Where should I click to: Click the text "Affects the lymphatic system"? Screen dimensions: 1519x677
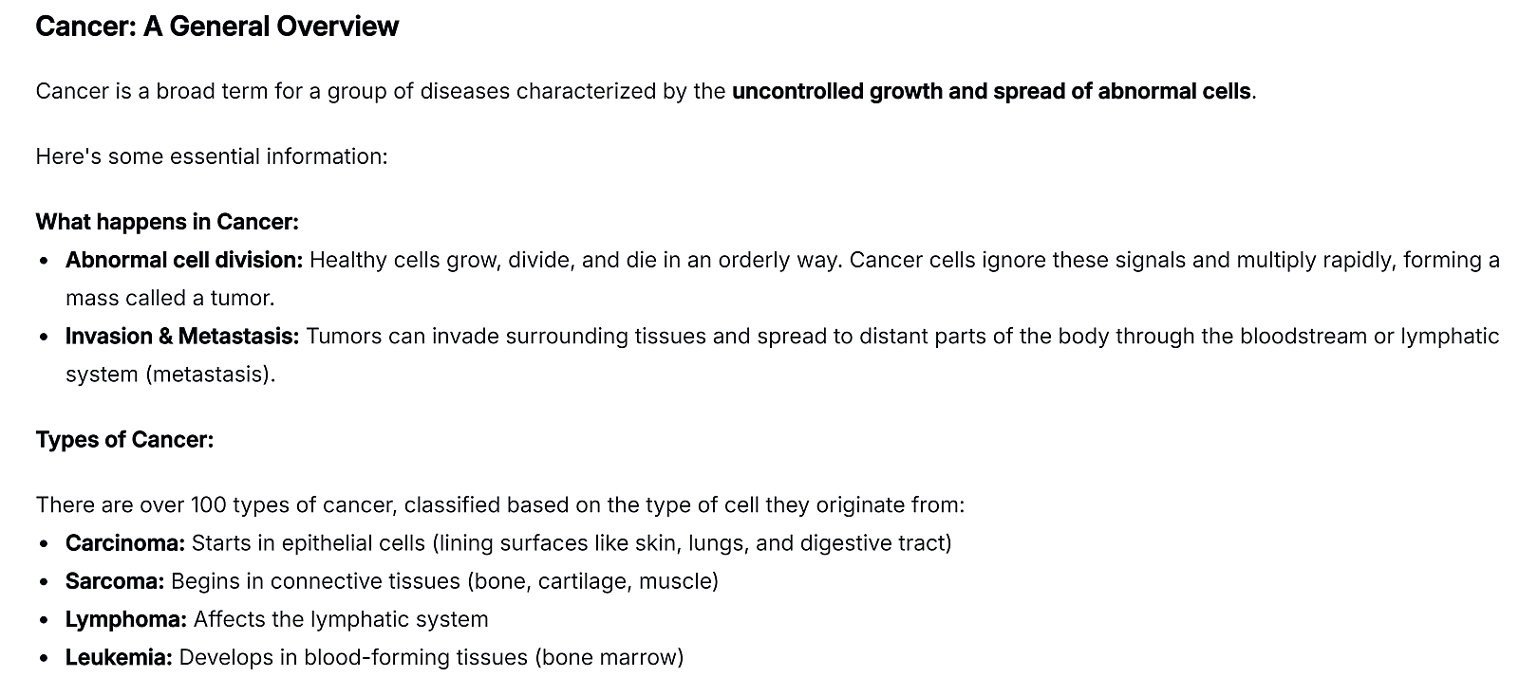341,619
